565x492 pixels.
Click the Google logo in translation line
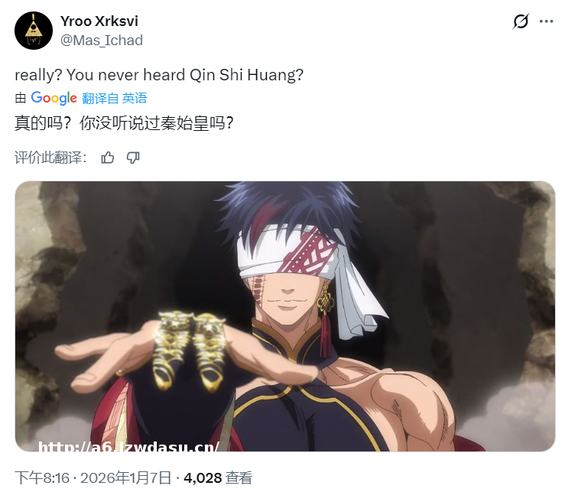tap(54, 98)
